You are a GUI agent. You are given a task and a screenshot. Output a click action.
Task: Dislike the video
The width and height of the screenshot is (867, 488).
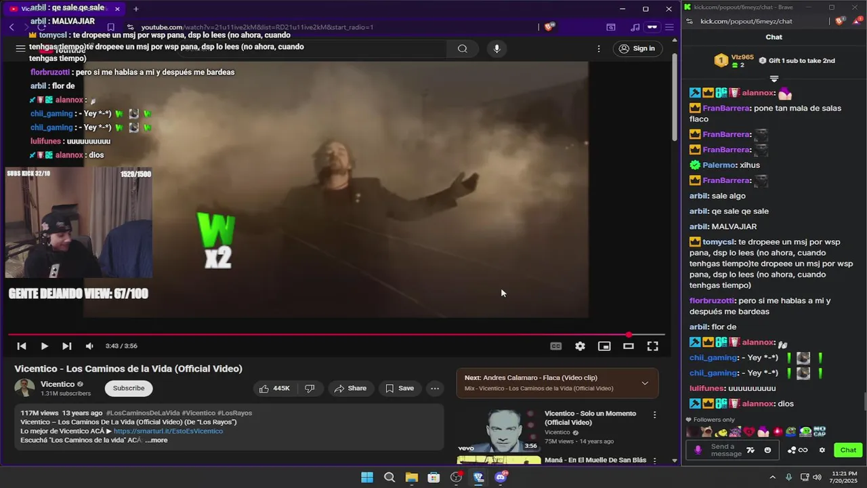tap(310, 388)
